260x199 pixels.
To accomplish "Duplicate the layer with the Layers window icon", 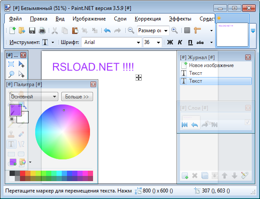I will (x=205, y=175).
